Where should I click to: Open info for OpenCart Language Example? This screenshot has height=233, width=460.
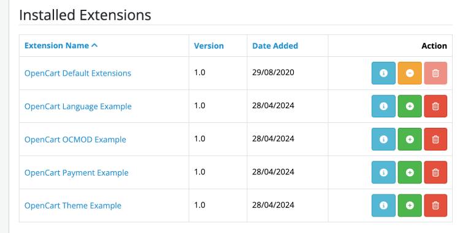click(x=383, y=106)
